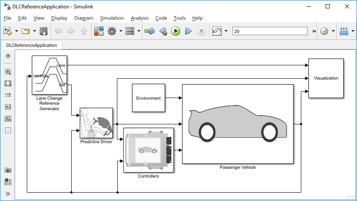The image size is (357, 201).
Task: Open the Tools menu
Action: click(179, 18)
